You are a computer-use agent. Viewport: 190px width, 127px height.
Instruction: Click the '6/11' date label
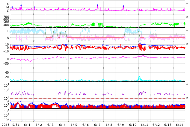click(x=144, y=125)
